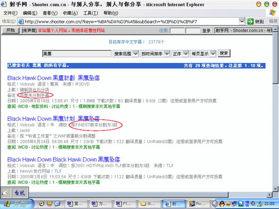The image size is (279, 209).
Task: Click the network connection tray icon
Action: point(240,204)
